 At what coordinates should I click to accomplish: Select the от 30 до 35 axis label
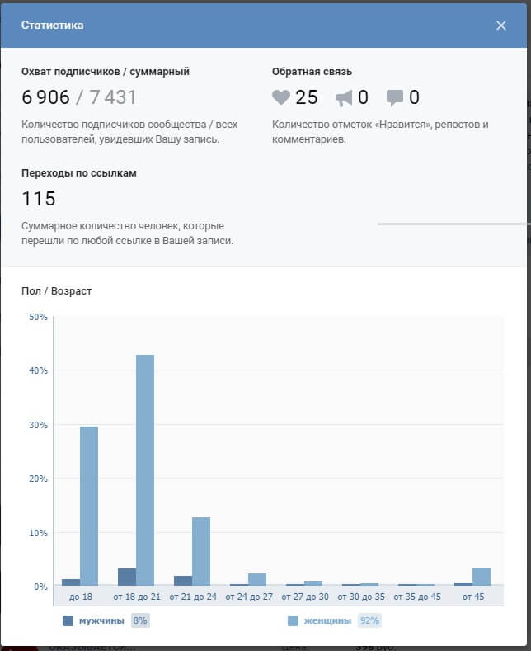pos(361,597)
